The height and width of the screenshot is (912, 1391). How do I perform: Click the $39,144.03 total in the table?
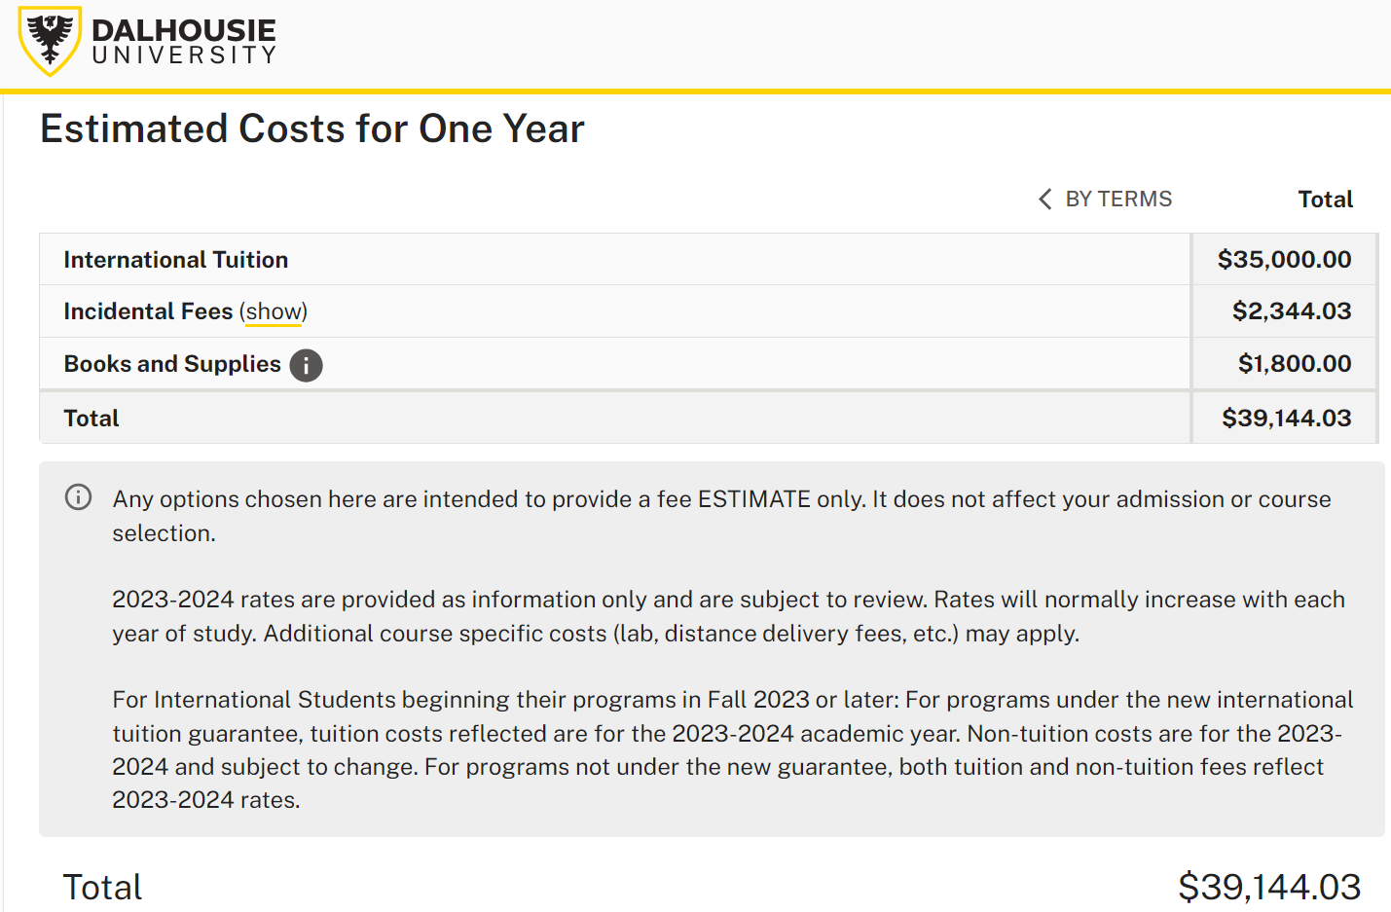[1286, 419]
